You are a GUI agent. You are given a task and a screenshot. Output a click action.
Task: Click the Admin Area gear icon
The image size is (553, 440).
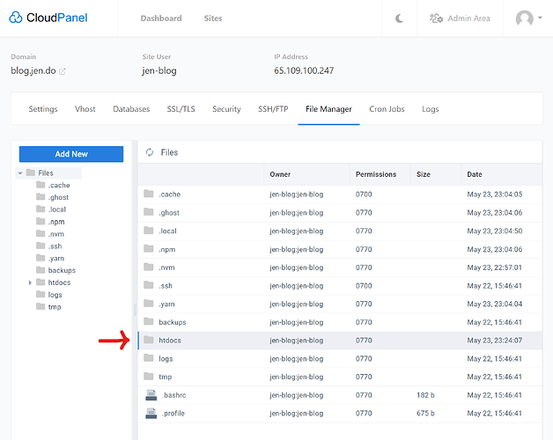click(436, 18)
